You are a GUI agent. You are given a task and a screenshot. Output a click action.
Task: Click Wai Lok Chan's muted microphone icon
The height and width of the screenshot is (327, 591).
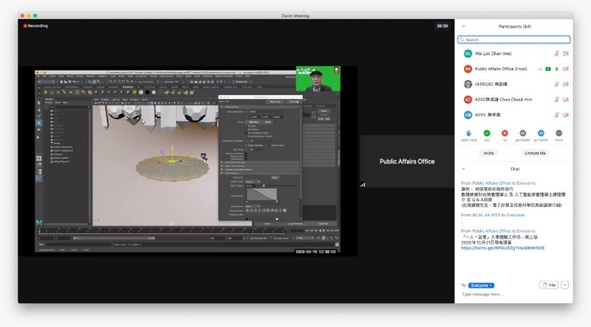click(556, 54)
